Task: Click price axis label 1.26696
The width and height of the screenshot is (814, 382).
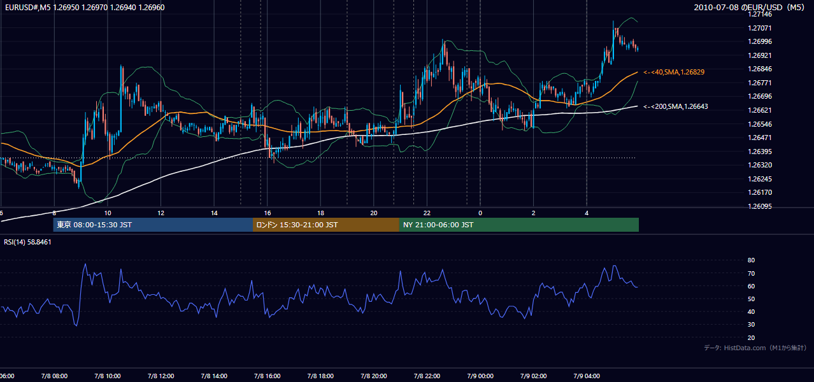Action: tap(760, 96)
